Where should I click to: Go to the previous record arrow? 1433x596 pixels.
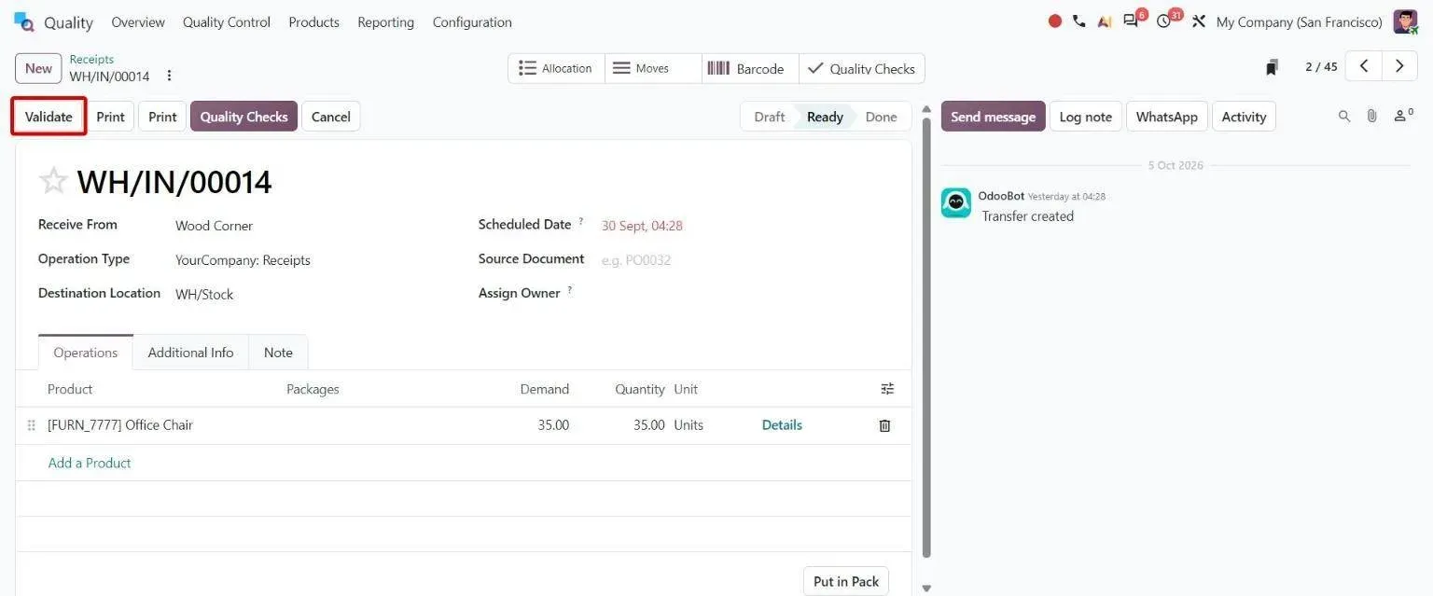[x=1364, y=66]
